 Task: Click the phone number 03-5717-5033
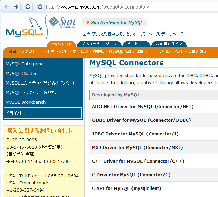coord(22,147)
